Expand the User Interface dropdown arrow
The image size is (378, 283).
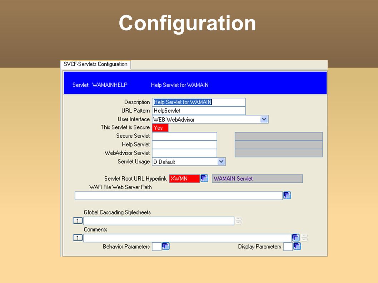click(264, 119)
